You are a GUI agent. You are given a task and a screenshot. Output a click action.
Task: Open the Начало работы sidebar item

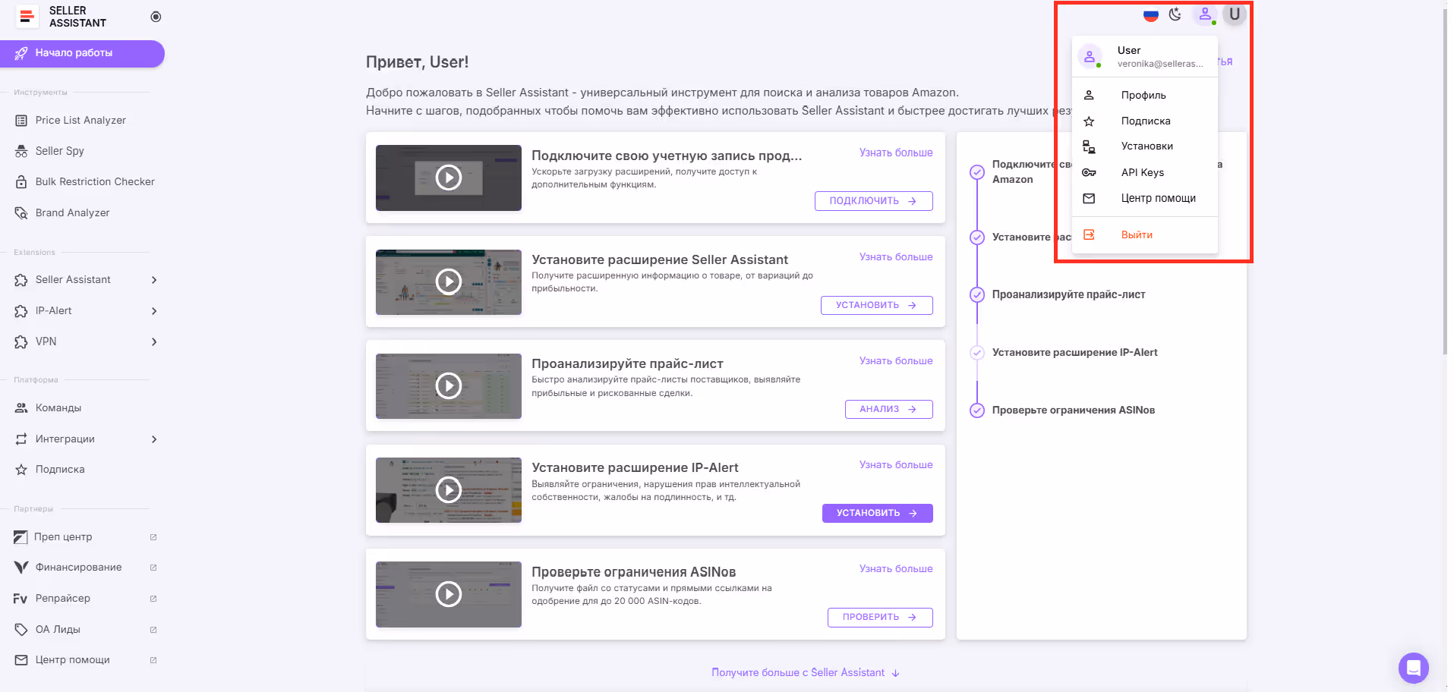click(x=82, y=53)
